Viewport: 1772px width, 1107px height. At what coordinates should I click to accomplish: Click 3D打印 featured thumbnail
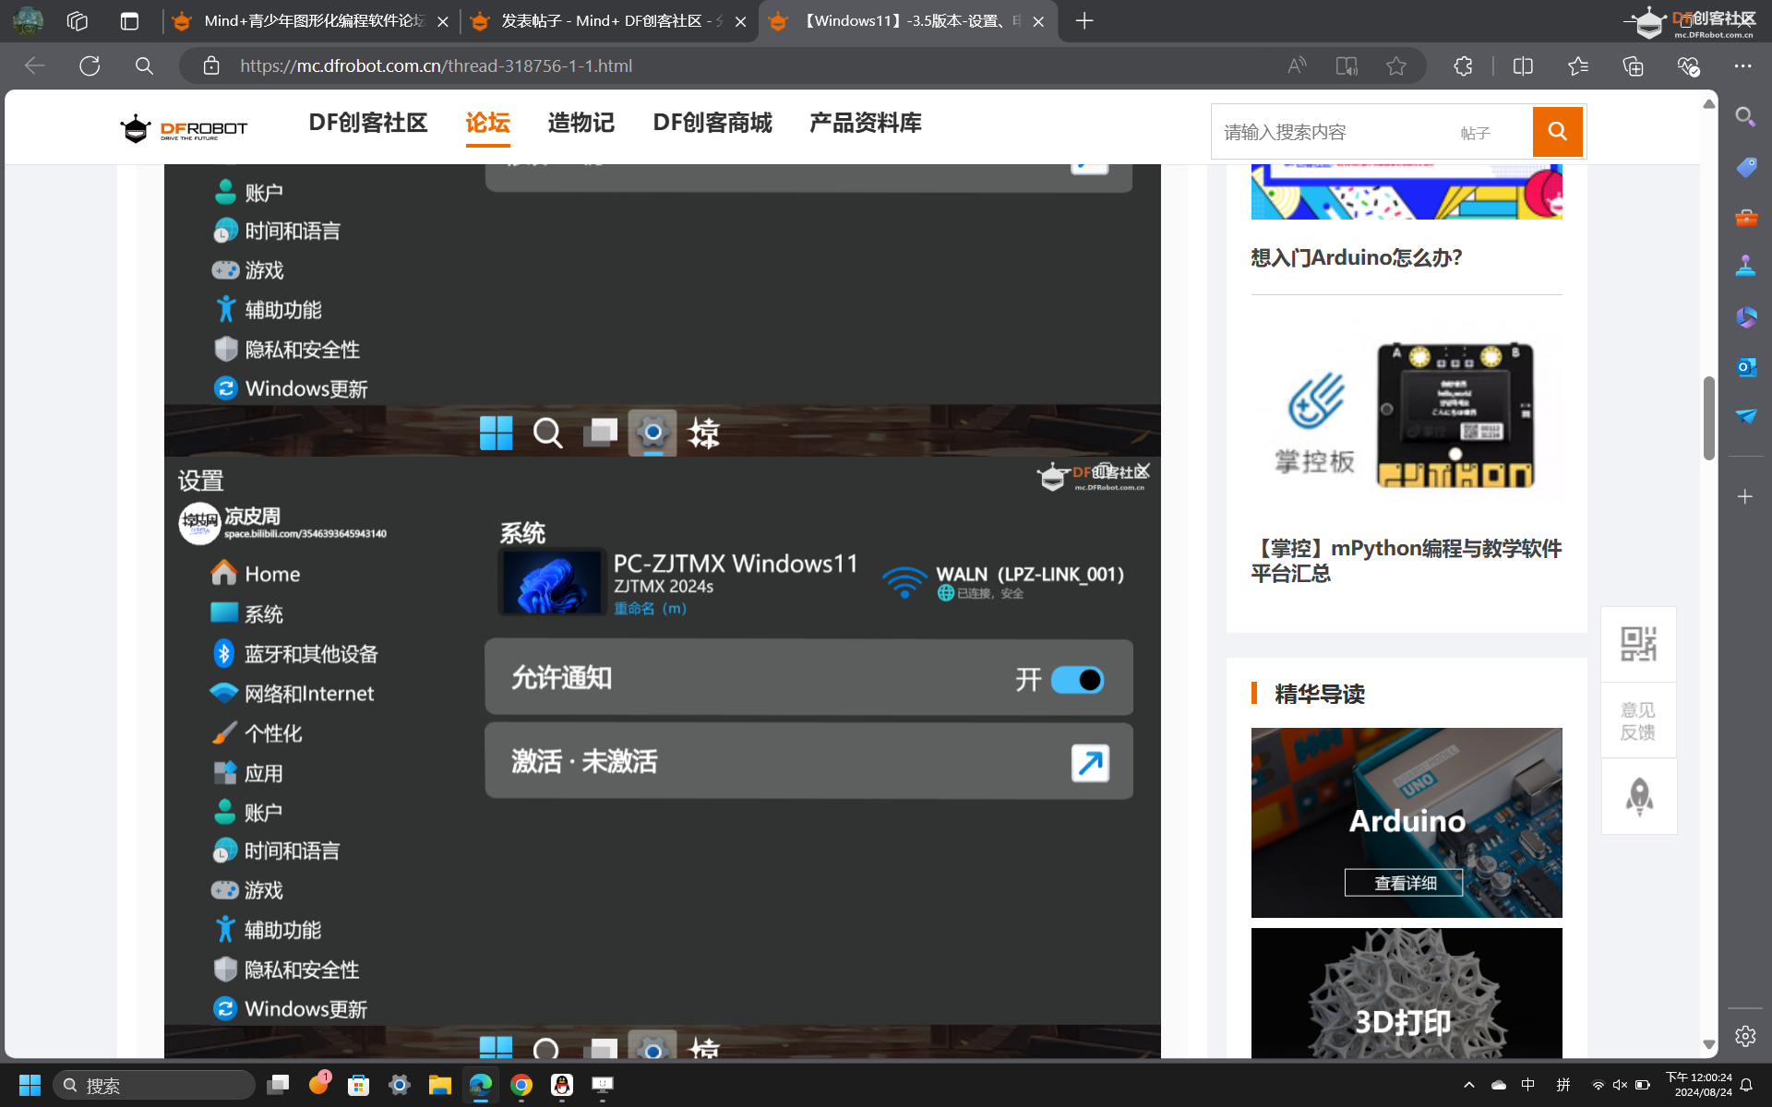pyautogui.click(x=1406, y=994)
